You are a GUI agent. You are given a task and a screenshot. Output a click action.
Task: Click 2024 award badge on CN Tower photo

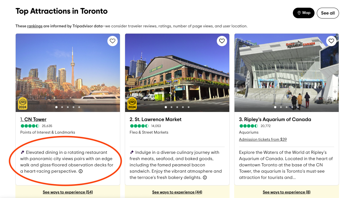click(23, 103)
